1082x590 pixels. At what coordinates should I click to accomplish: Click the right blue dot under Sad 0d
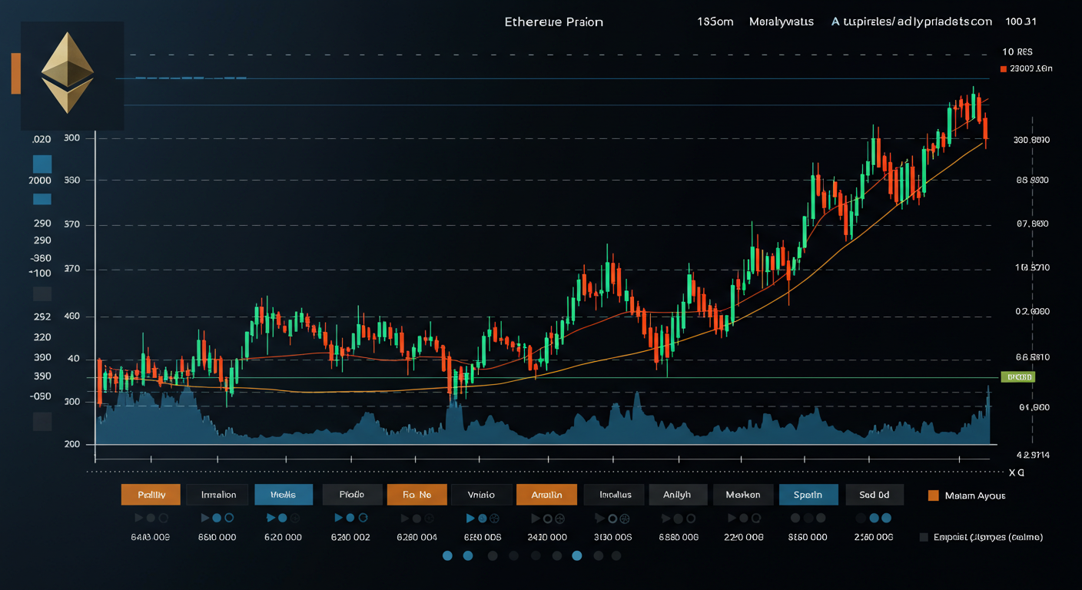885,519
